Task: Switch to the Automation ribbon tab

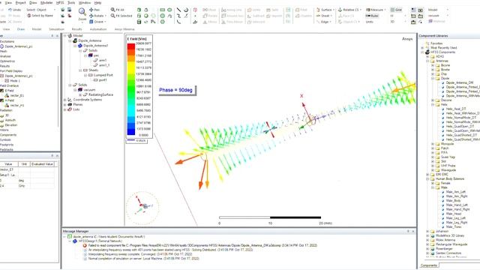Action: 98,29
